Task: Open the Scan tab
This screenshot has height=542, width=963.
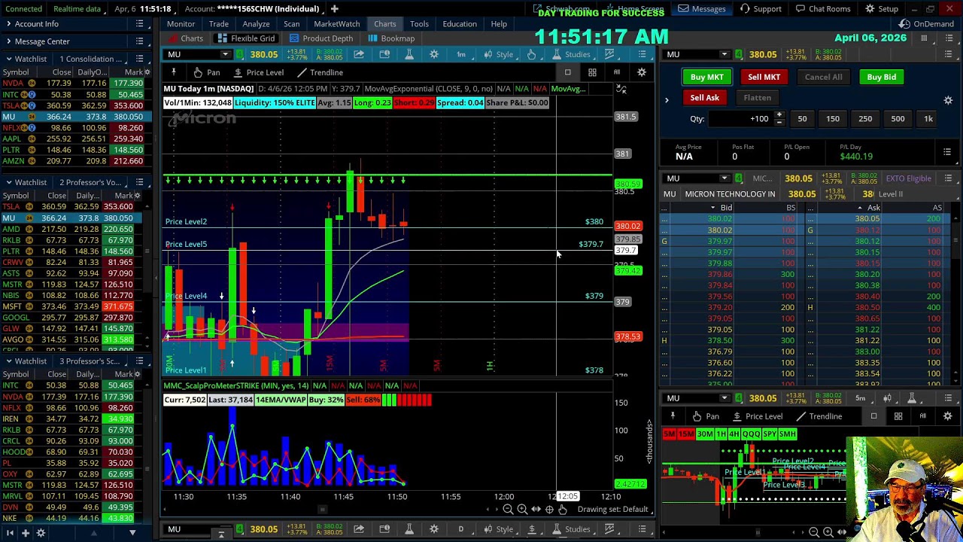Action: point(291,24)
